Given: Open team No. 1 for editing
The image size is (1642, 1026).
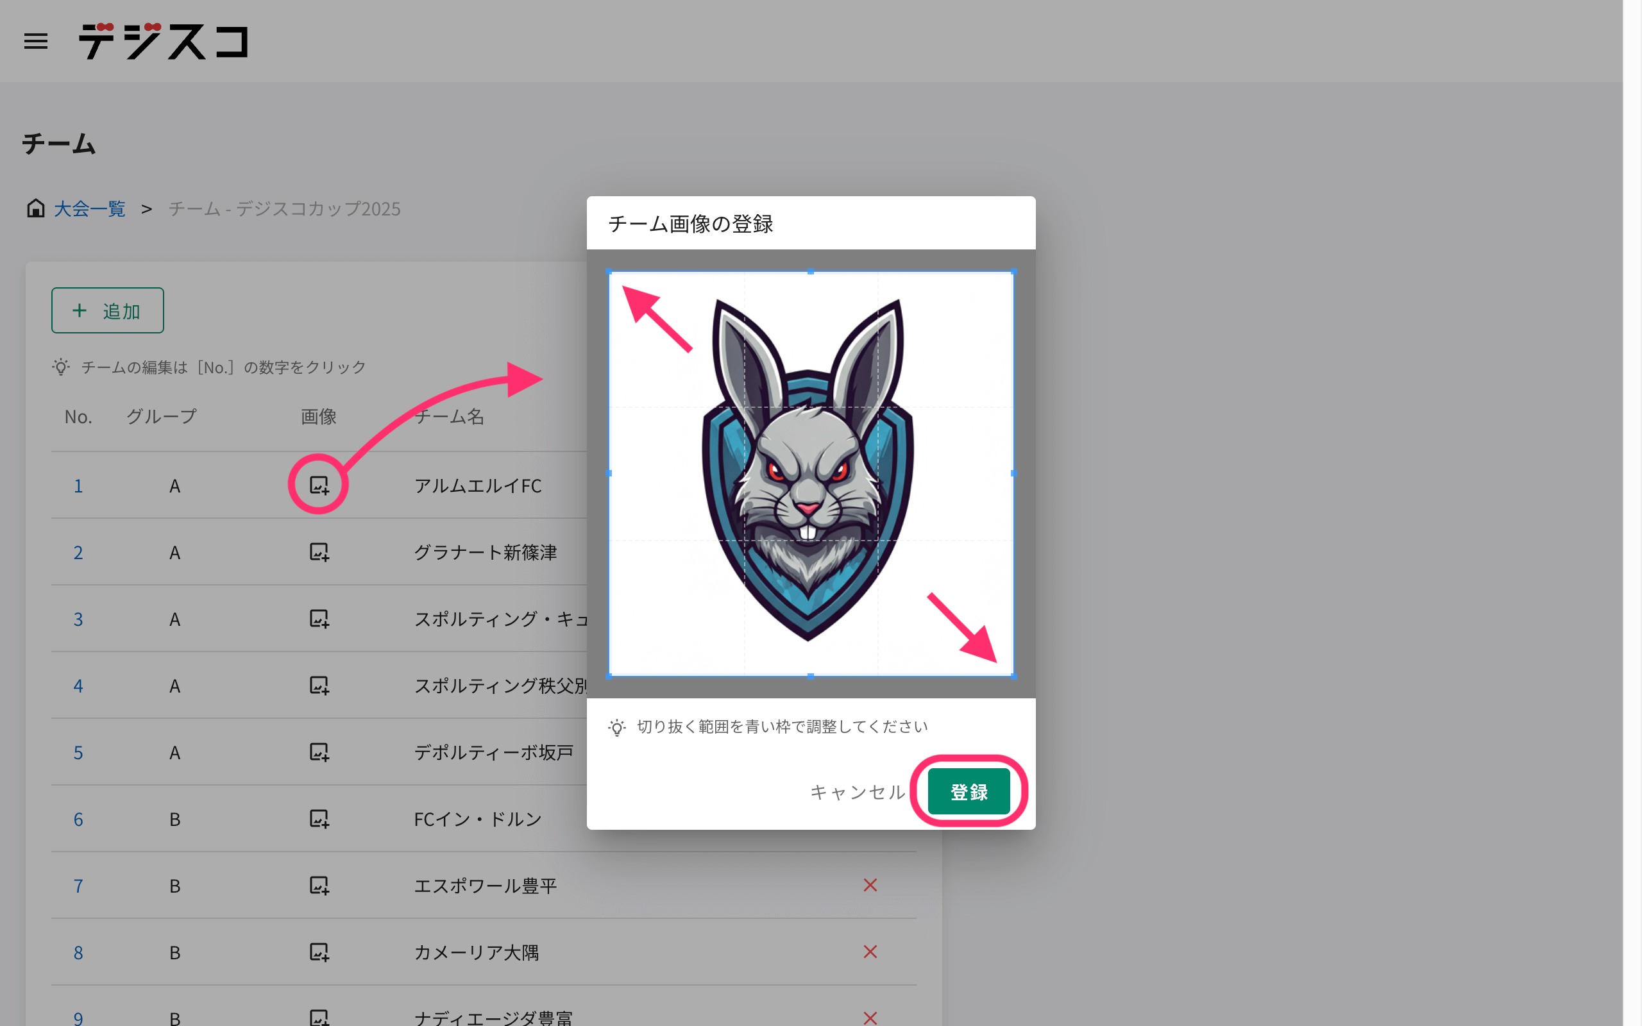Looking at the screenshot, I should point(78,486).
